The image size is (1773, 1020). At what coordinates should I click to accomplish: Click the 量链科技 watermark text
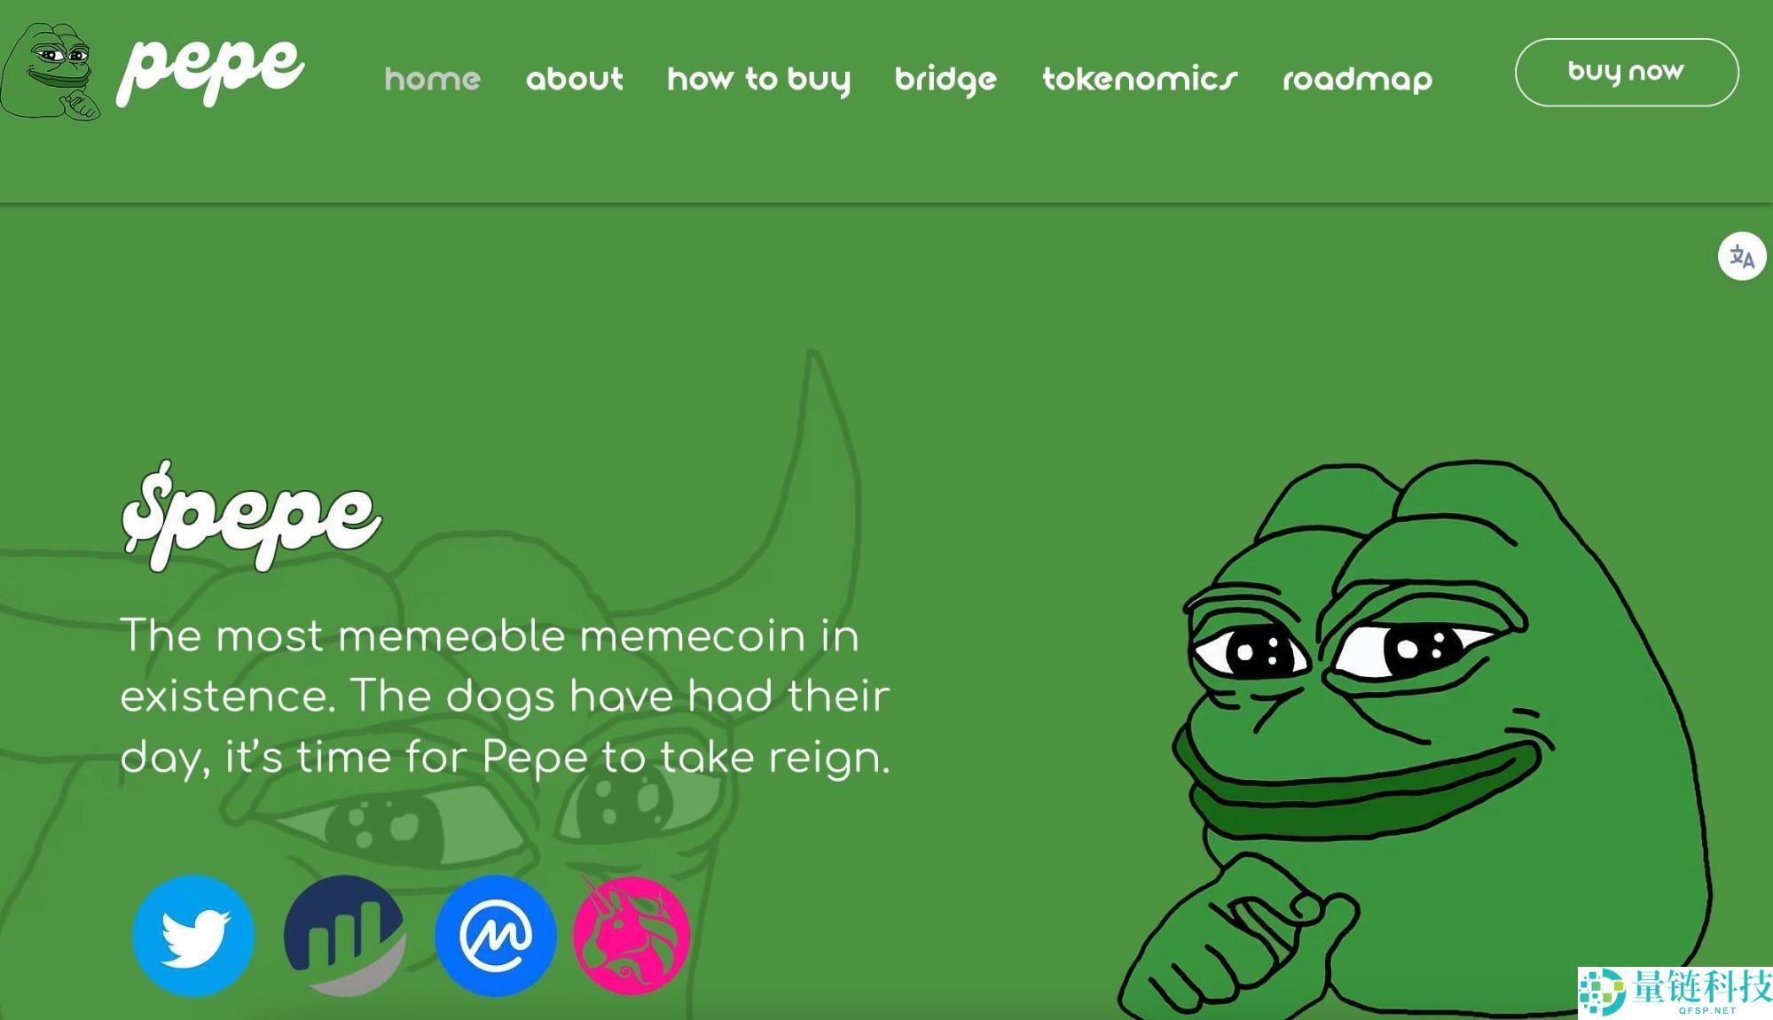(1701, 986)
